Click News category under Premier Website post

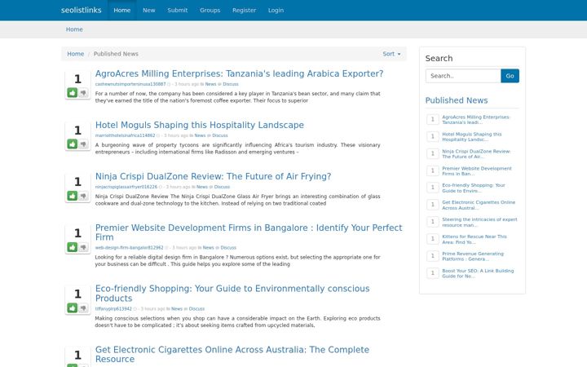pos(209,248)
